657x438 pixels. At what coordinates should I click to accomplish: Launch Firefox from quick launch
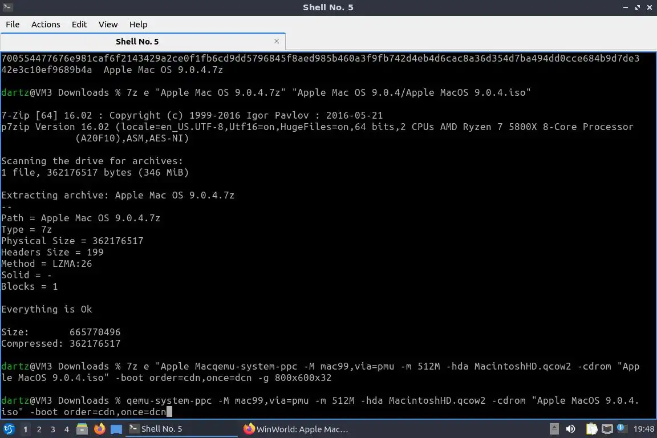pos(100,429)
